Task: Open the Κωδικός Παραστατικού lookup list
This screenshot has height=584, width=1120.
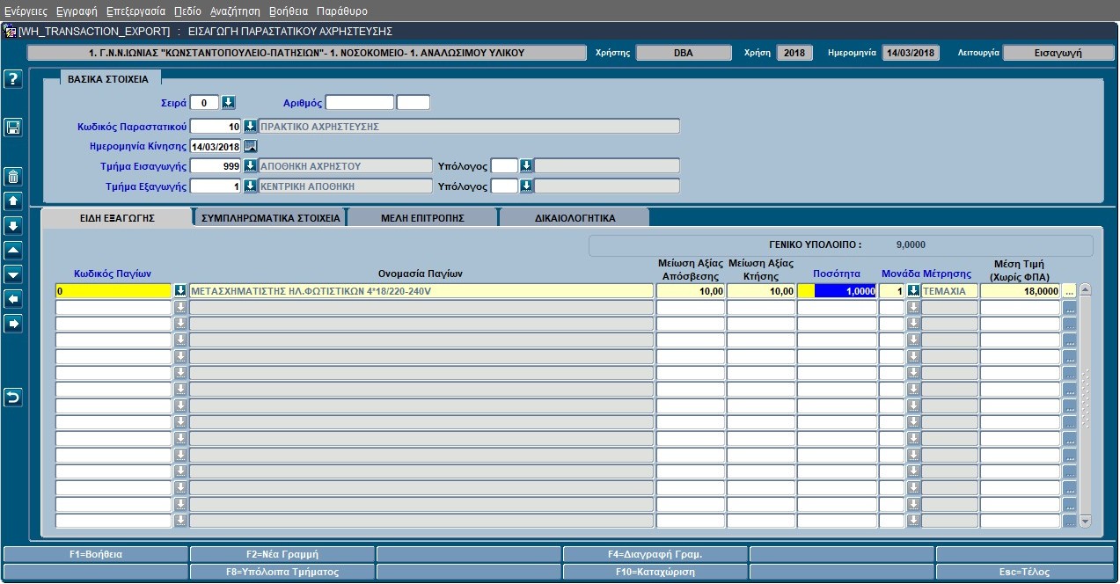Action: click(x=250, y=126)
